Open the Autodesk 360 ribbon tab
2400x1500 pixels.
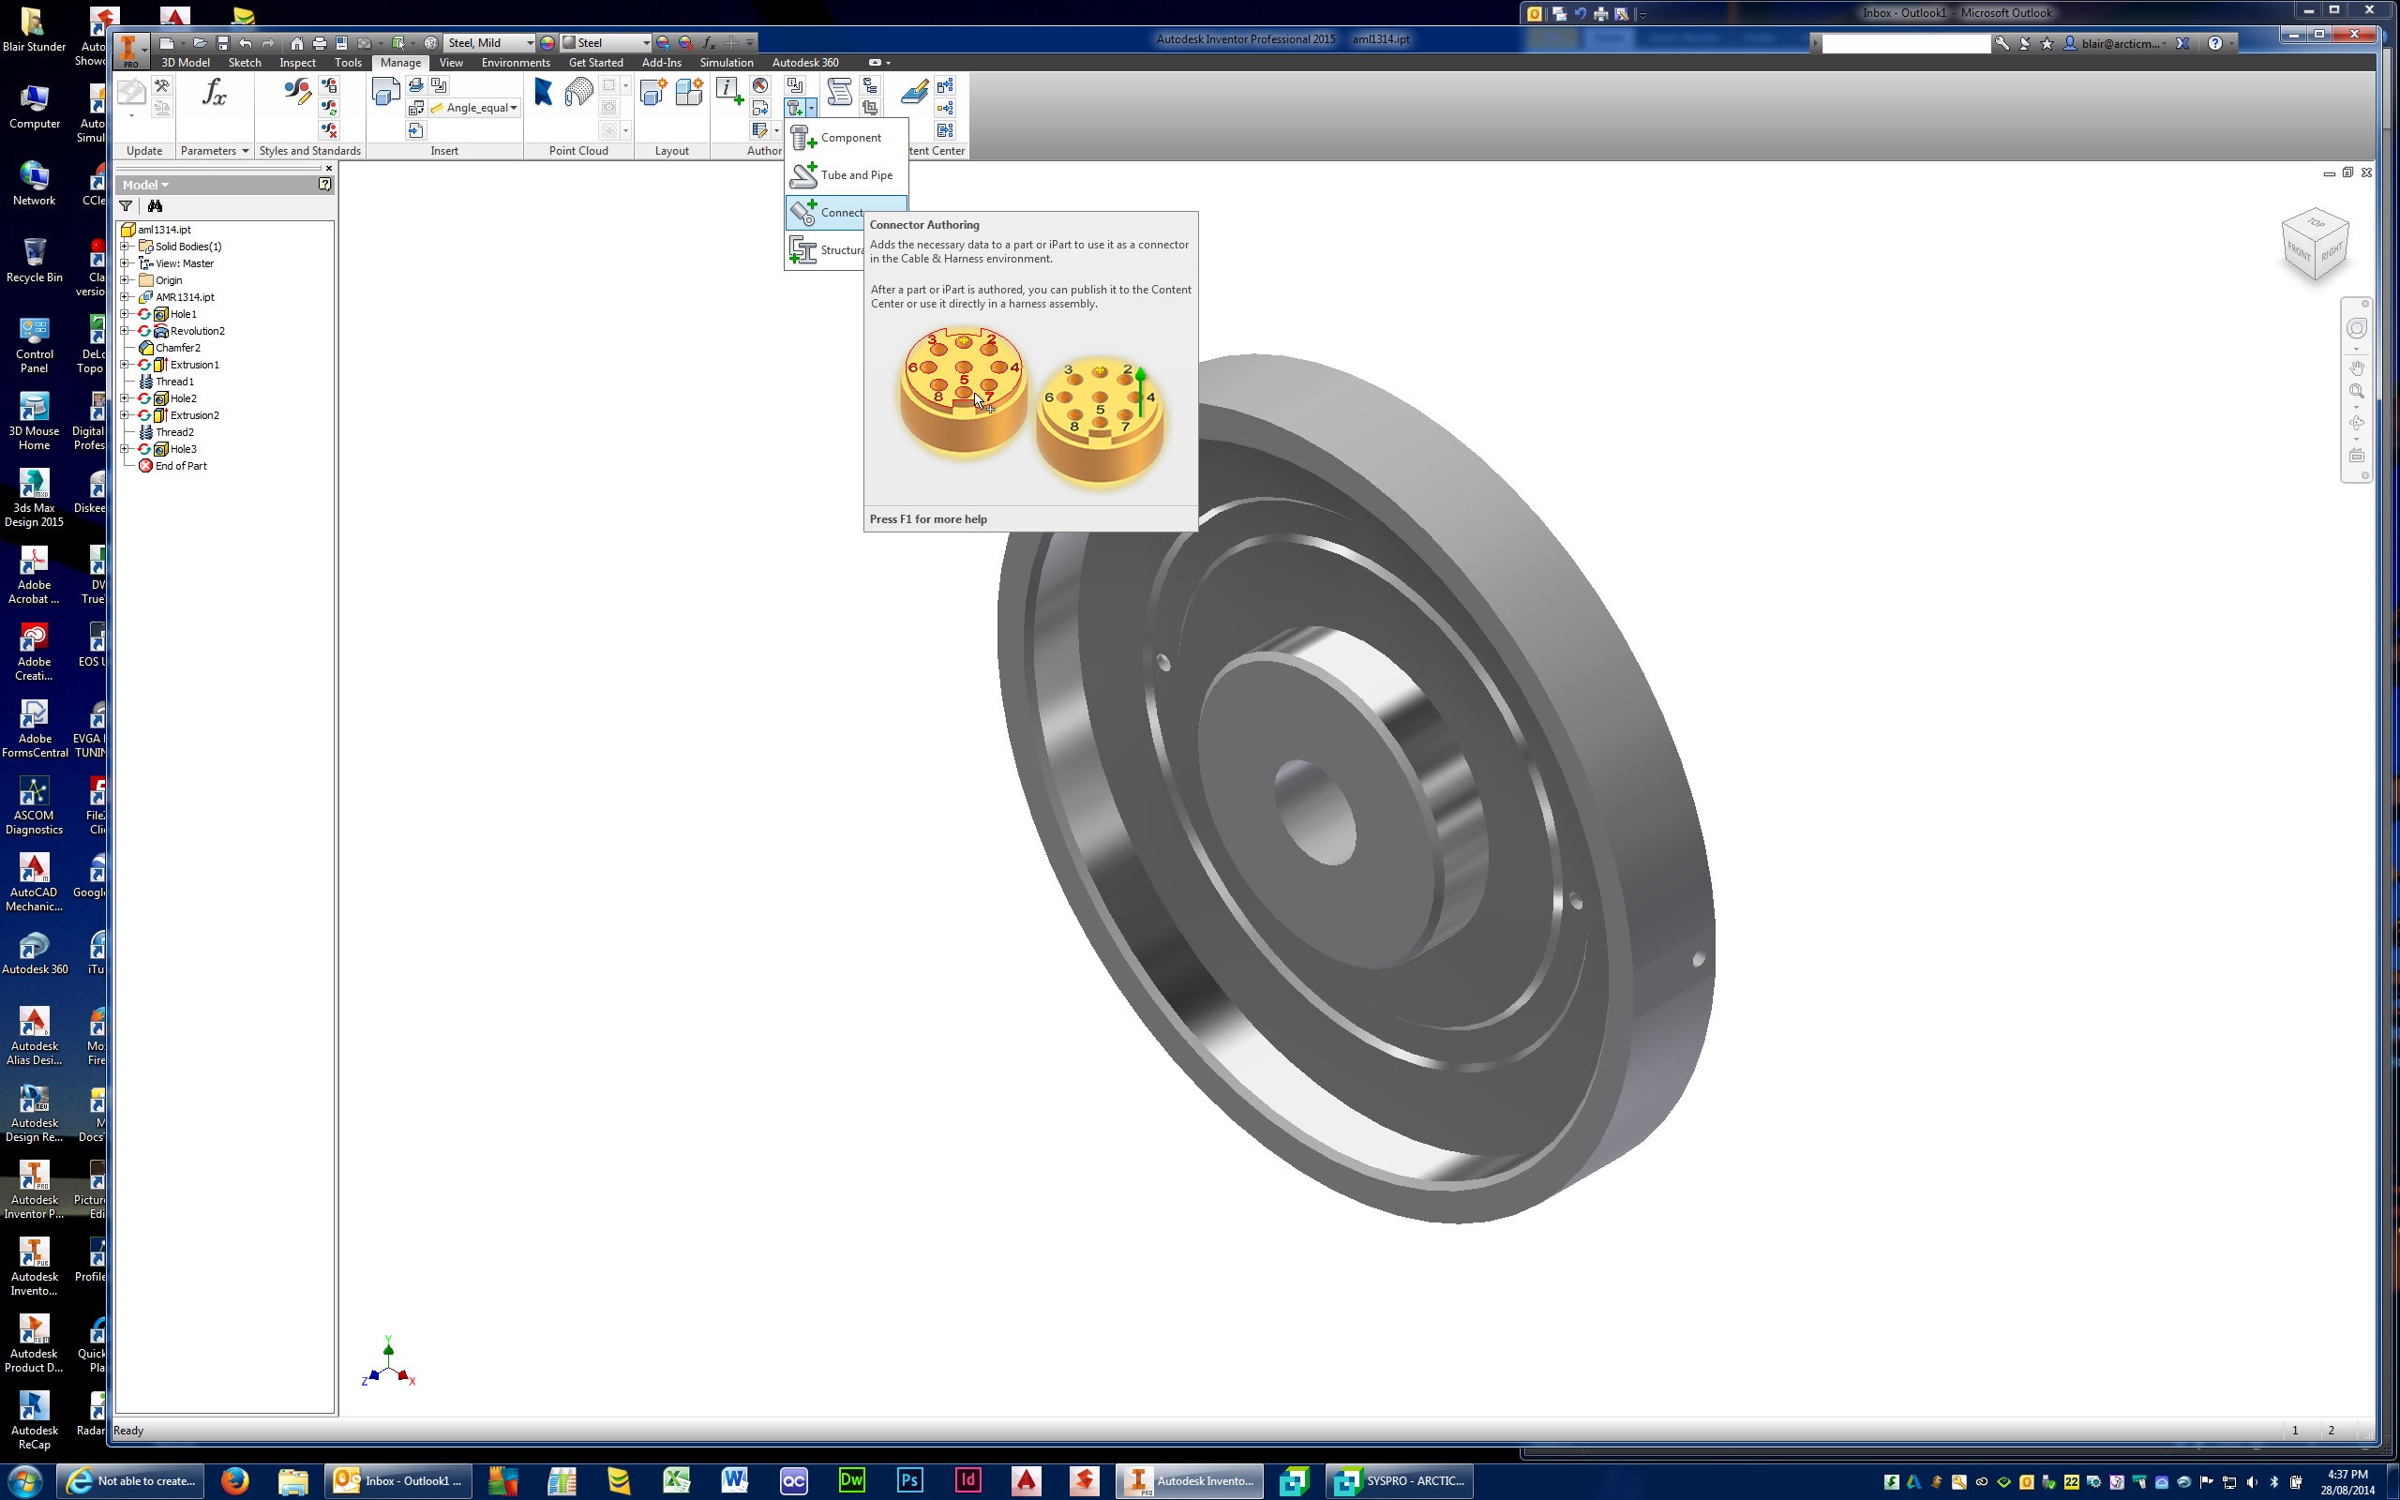click(805, 63)
